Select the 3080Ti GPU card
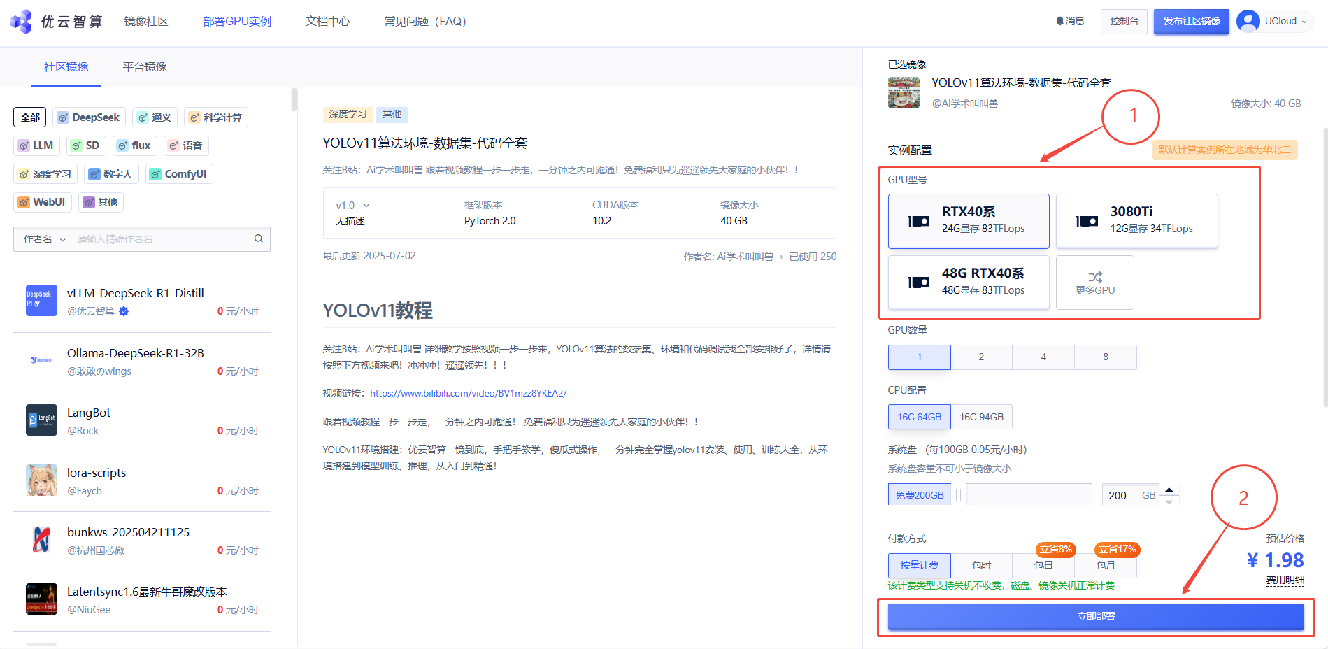The image size is (1328, 649). pos(1137,221)
